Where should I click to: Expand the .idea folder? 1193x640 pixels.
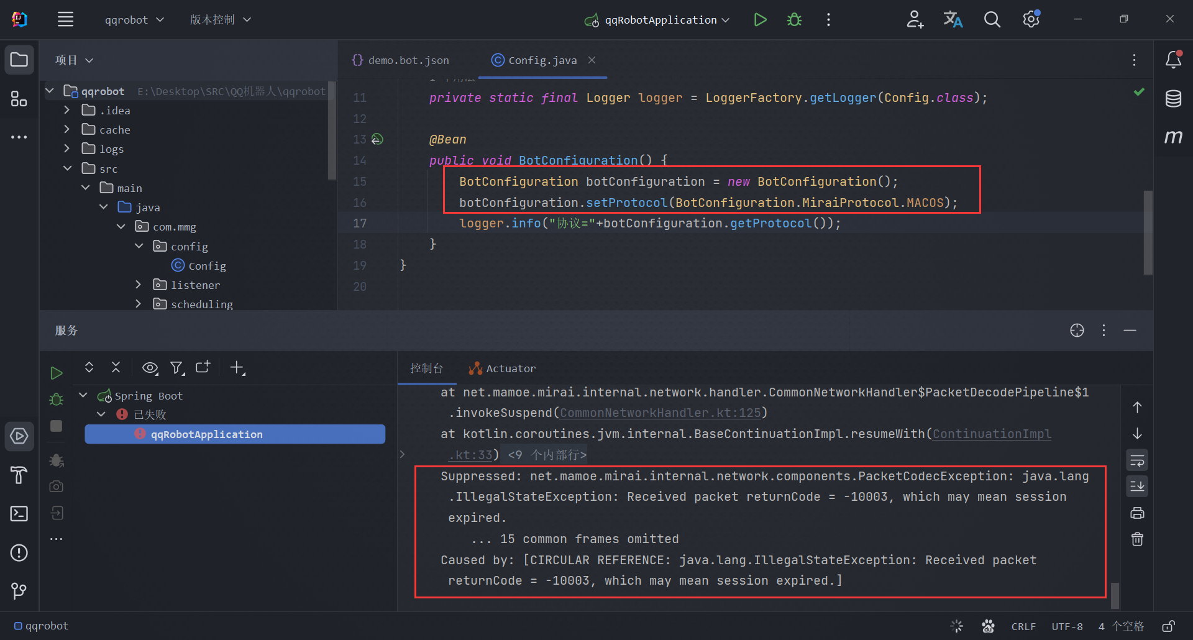click(x=66, y=110)
